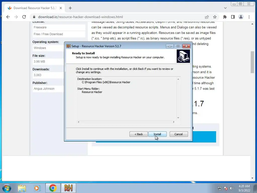This screenshot has width=257, height=193.
Task: View site information padlock icon
Action: point(34,17)
